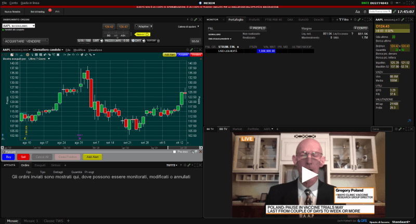Select the ACQUISTARE radio option
416x224 pixels.
[4, 41]
